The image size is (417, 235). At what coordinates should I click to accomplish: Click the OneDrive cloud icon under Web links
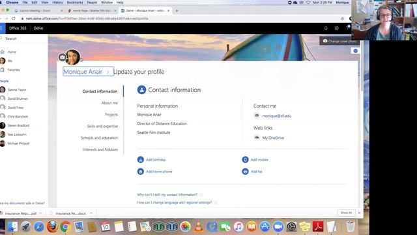(x=257, y=138)
